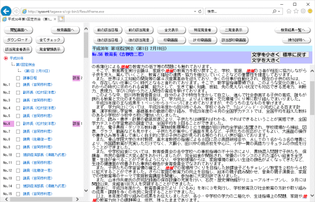Select the (第1日 2月19日) tree entry
This screenshot has height=202, width=315.
(x=37, y=71)
